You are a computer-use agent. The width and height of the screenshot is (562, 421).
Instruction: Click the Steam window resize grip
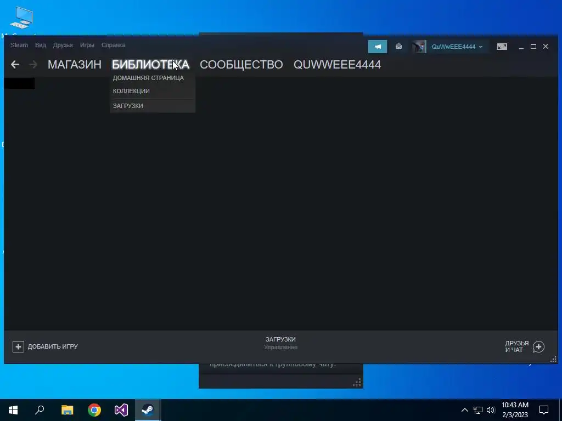[x=553, y=360]
